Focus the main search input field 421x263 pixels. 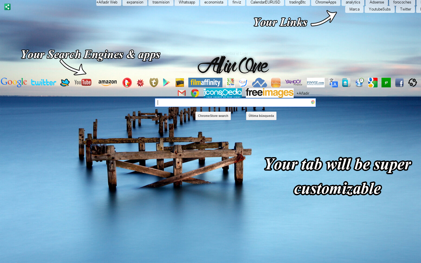tap(235, 103)
